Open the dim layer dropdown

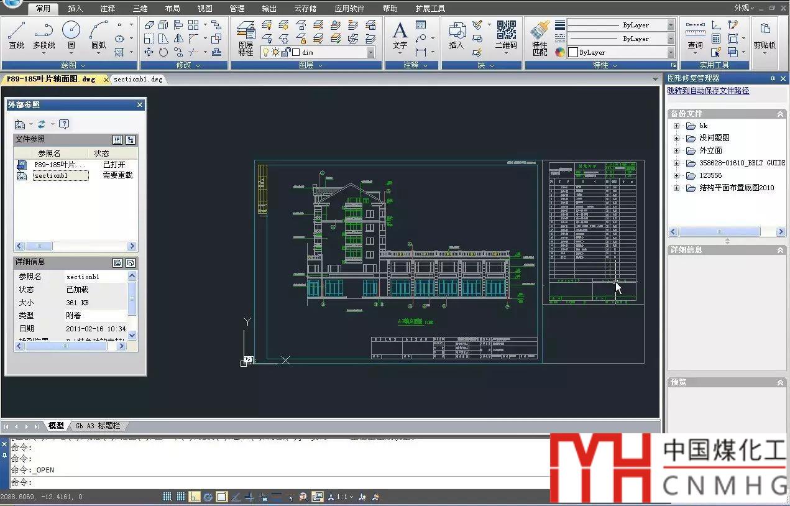(370, 53)
